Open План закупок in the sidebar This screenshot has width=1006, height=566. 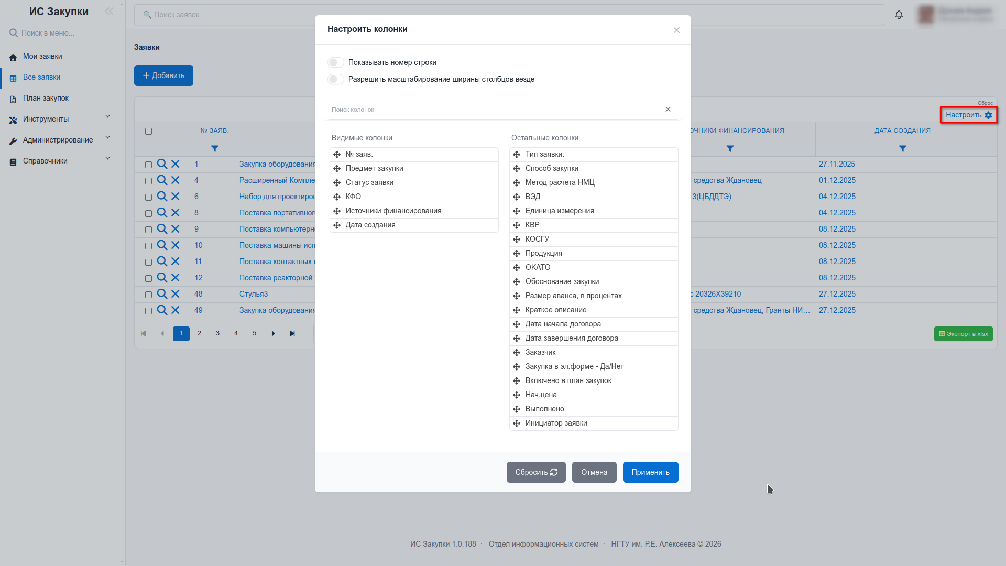(x=46, y=98)
